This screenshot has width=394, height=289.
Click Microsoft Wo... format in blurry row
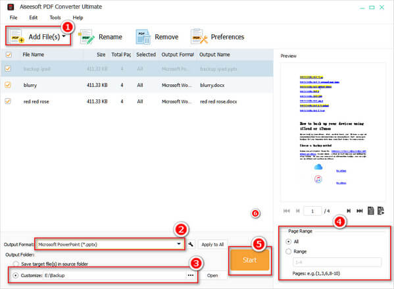point(177,85)
